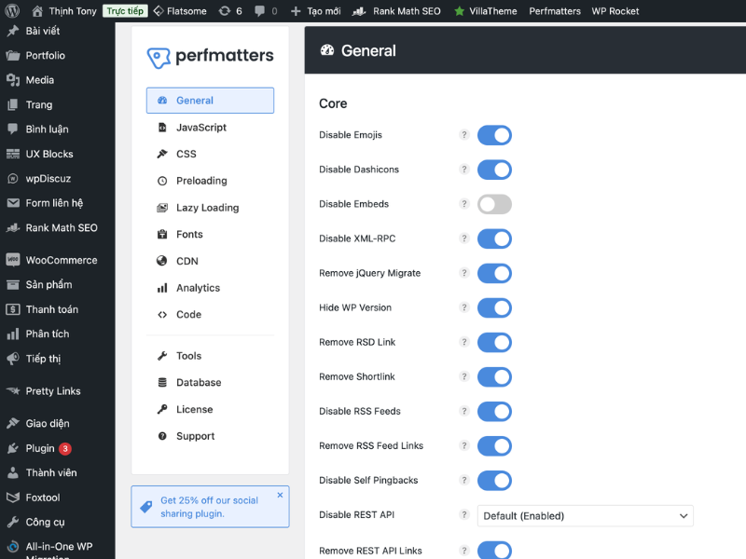Toggle the Disable Dashicons switch
Image resolution: width=746 pixels, height=559 pixels.
[x=494, y=170]
